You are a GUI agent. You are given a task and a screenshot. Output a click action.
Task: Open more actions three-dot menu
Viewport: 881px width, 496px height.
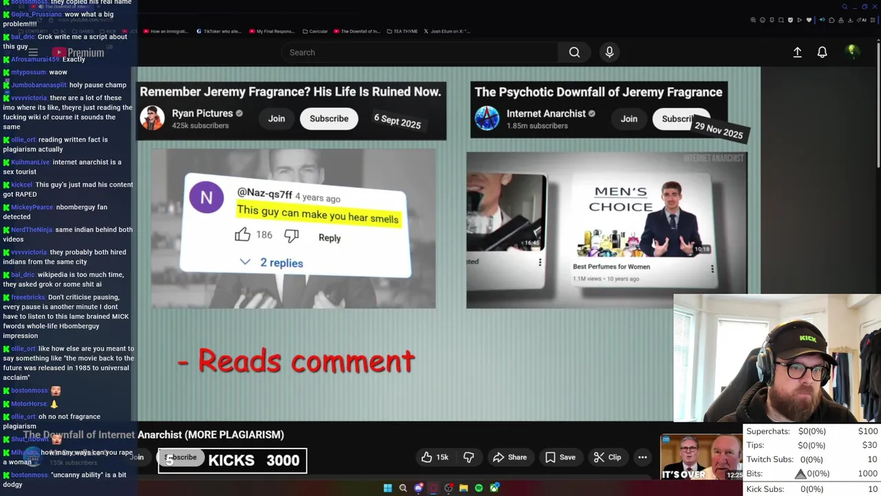642,457
